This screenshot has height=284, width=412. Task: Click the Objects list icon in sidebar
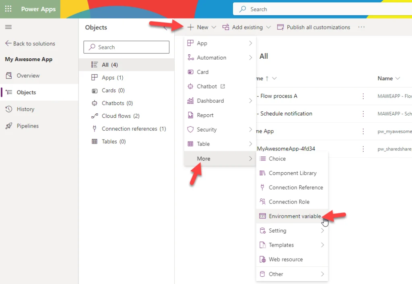(9, 92)
